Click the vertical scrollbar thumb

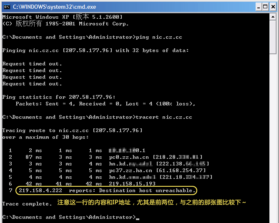point(273,38)
